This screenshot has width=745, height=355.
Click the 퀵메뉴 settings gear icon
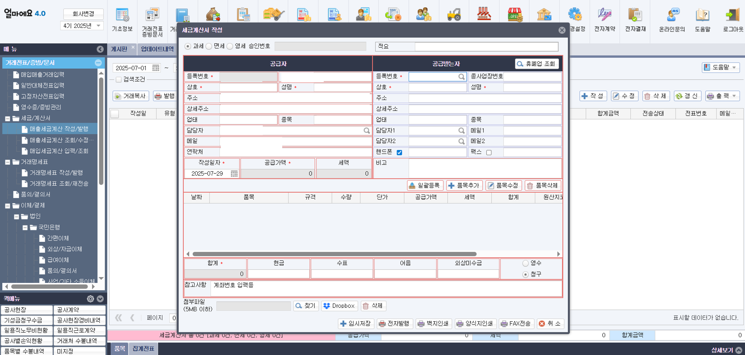(90, 299)
